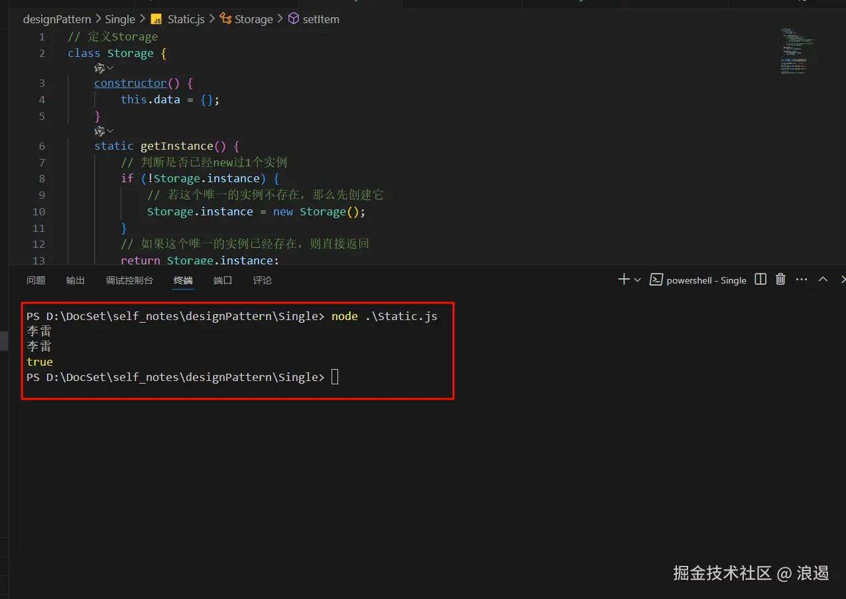Click 'Storage.instance = new Storage();' line 10
This screenshot has height=599, width=846.
click(257, 211)
